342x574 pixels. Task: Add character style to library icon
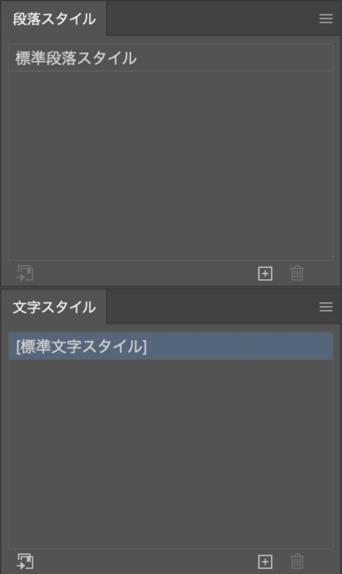[25, 561]
